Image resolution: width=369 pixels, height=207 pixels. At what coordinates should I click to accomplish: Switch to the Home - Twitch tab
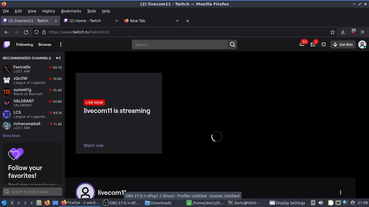coord(90,21)
